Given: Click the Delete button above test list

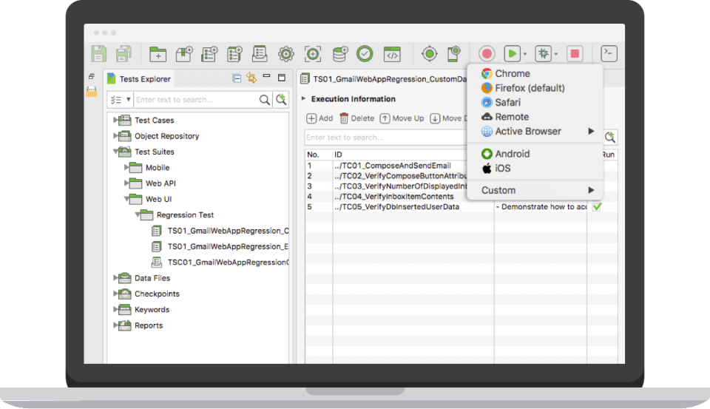Looking at the screenshot, I should click(x=356, y=118).
